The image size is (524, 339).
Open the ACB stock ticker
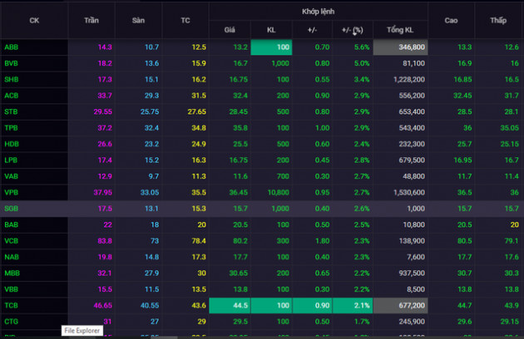coord(12,96)
